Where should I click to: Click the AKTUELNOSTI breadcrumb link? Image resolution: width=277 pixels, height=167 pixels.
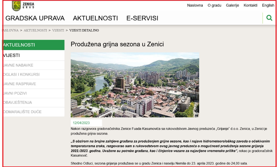click(x=35, y=30)
